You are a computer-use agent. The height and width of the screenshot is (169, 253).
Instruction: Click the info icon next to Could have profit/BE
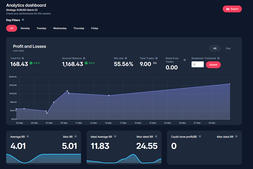pos(200,136)
